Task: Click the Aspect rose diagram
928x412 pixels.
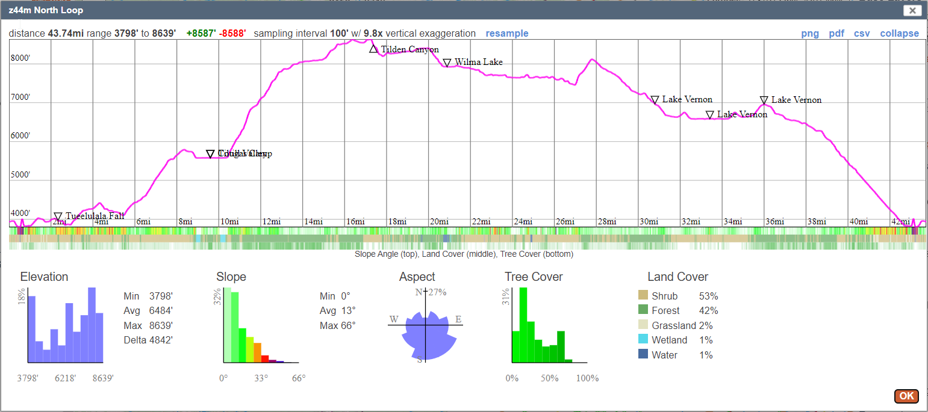Action: [x=426, y=325]
